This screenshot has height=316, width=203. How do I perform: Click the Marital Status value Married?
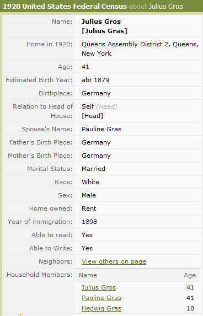click(x=93, y=169)
